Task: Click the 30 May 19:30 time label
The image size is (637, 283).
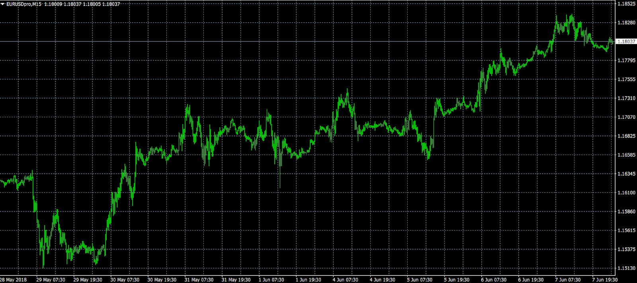Action: pos(162,280)
